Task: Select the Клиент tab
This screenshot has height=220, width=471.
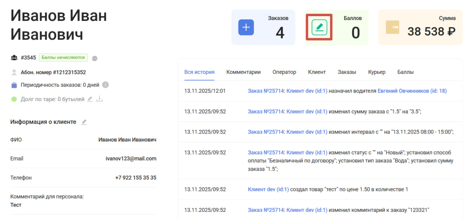Action: tap(317, 72)
